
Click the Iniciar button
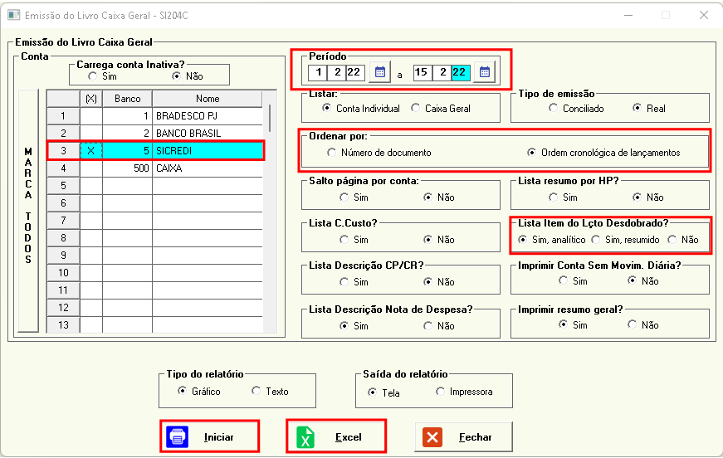pos(210,436)
